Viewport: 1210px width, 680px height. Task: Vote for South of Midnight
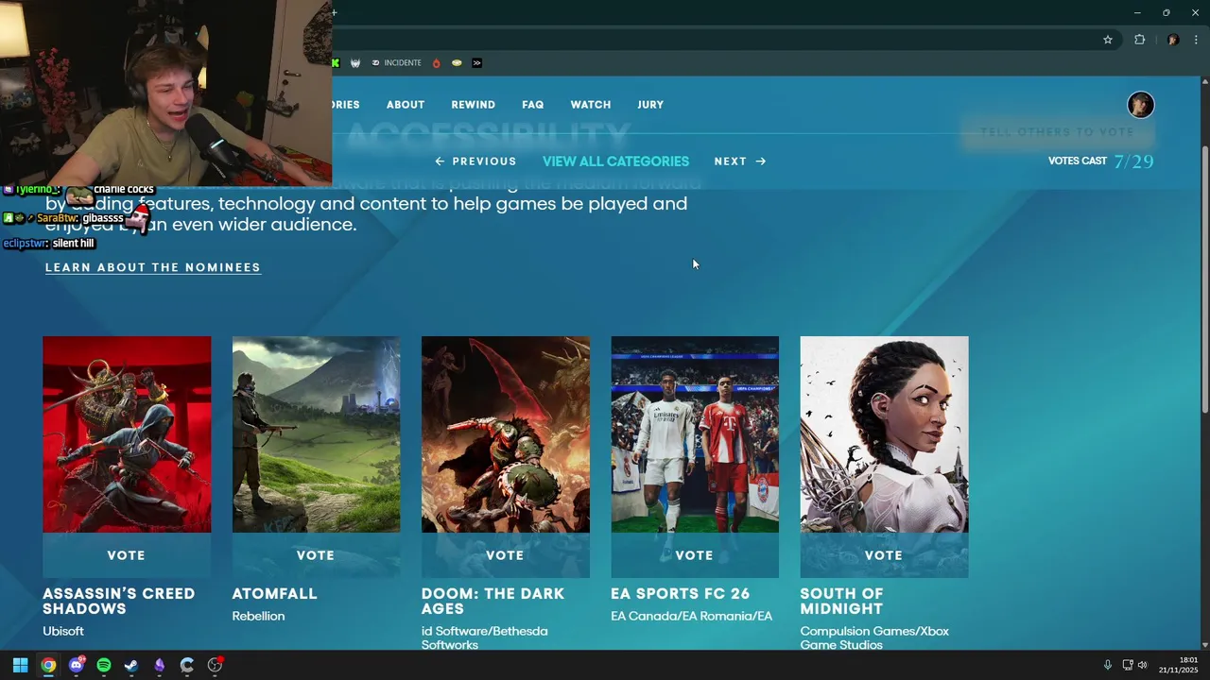point(884,555)
